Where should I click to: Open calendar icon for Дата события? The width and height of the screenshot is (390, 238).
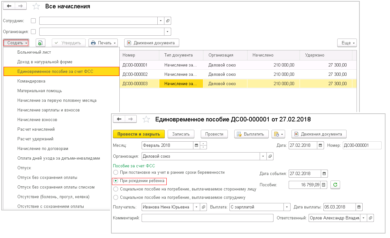324,173
